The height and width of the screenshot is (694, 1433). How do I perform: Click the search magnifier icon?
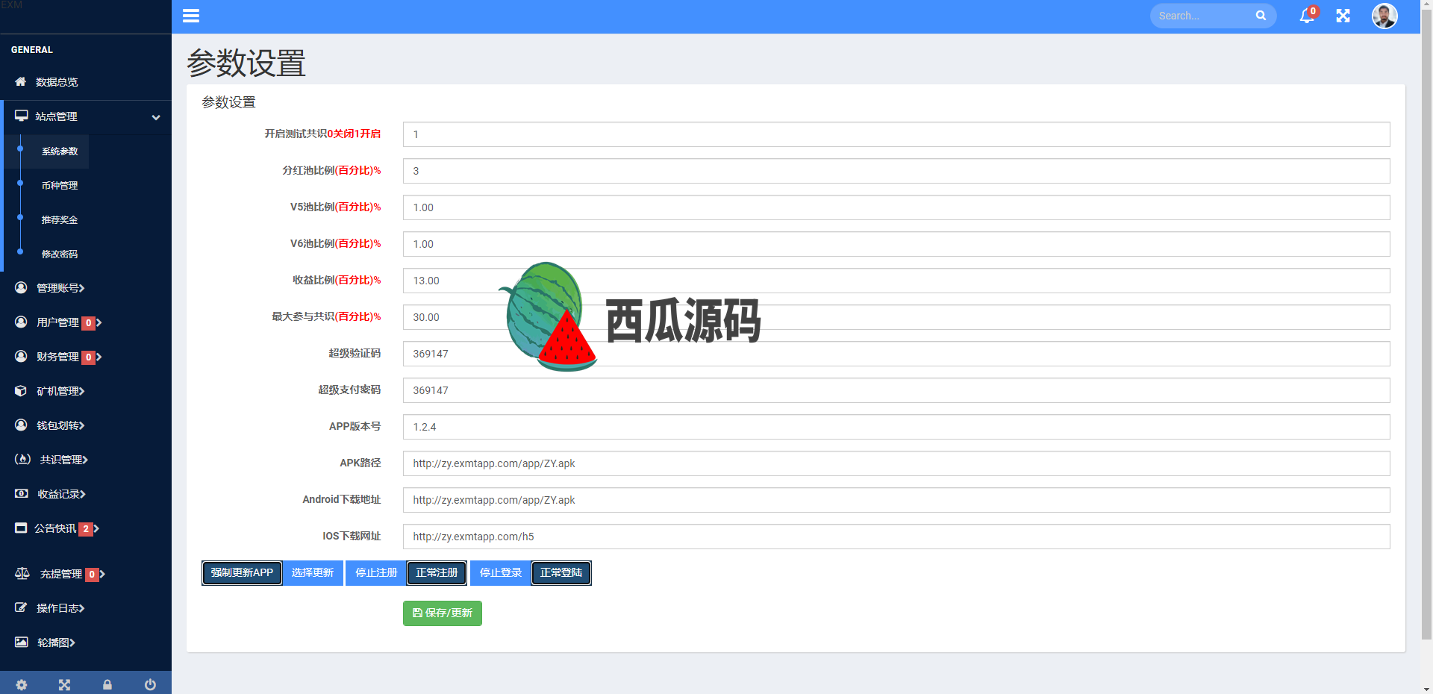[1261, 16]
